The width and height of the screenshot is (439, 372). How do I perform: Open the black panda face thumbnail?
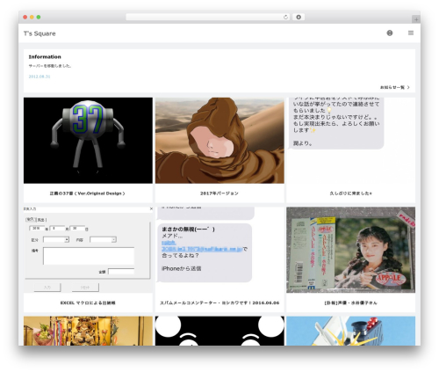[219, 331]
